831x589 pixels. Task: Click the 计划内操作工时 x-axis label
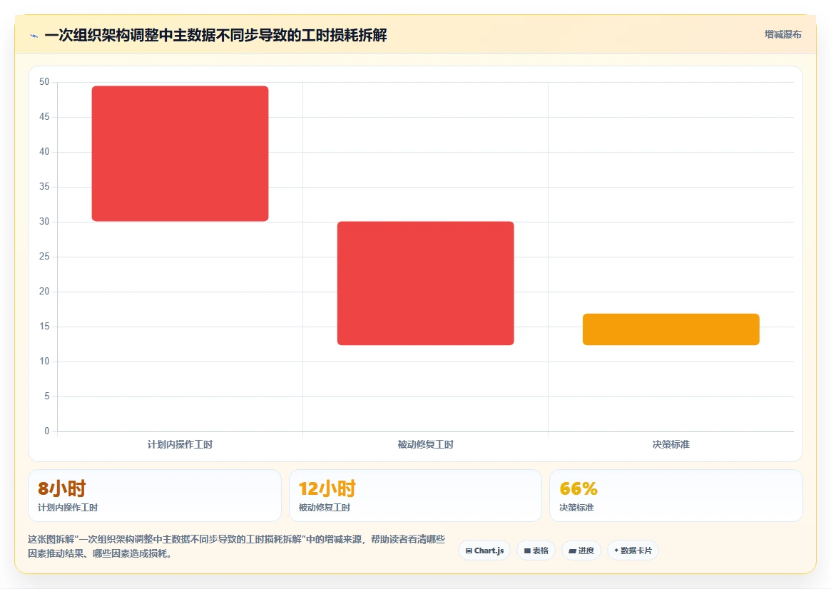[180, 444]
